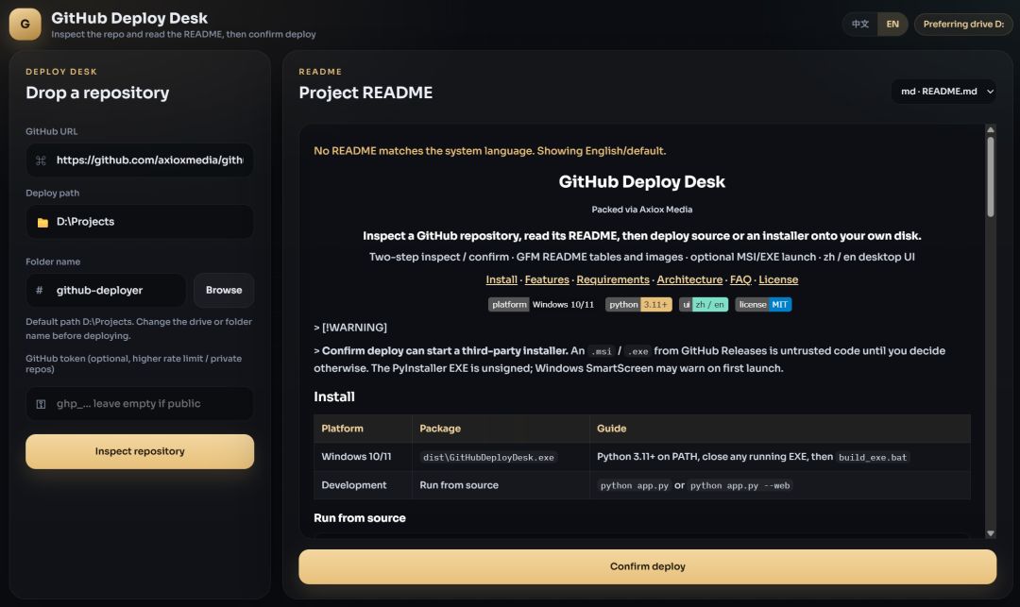1020x607 pixels.
Task: Click the 'Packed via Axiox Media' text
Action: pos(642,210)
